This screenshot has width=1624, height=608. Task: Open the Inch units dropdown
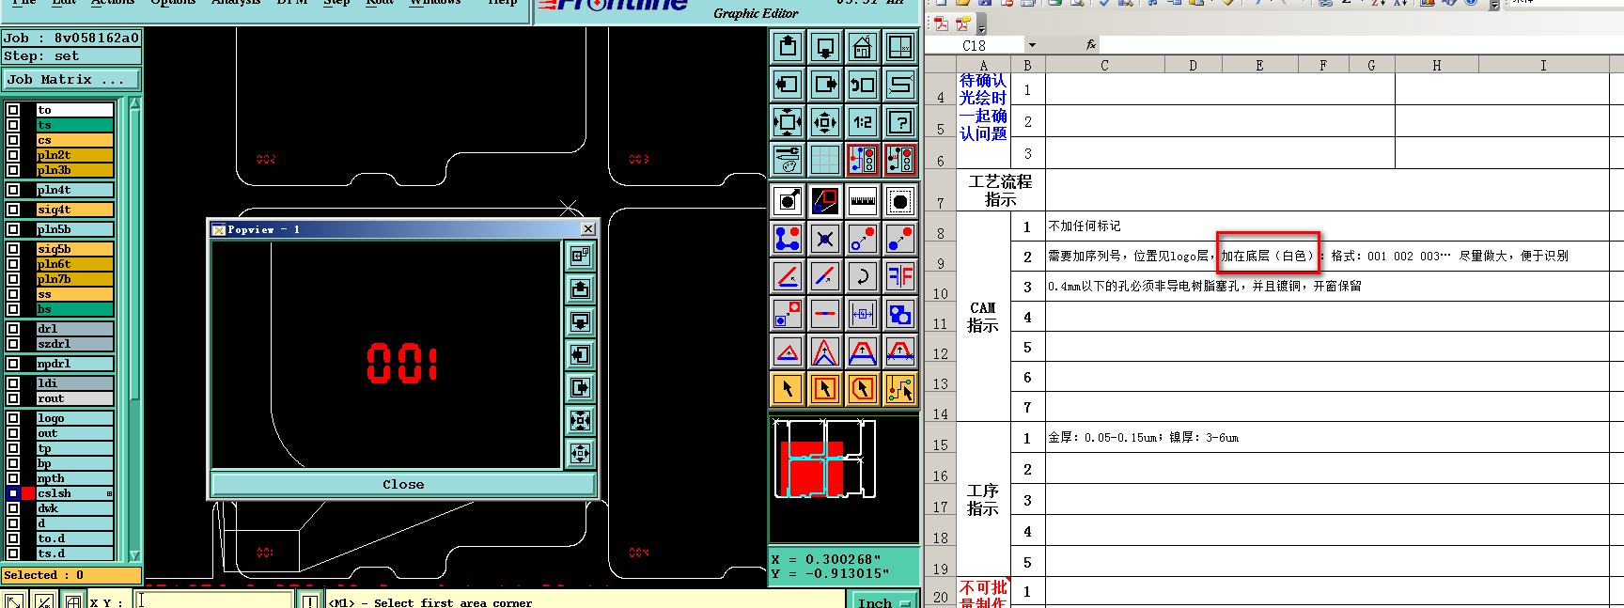pyautogui.click(x=884, y=602)
